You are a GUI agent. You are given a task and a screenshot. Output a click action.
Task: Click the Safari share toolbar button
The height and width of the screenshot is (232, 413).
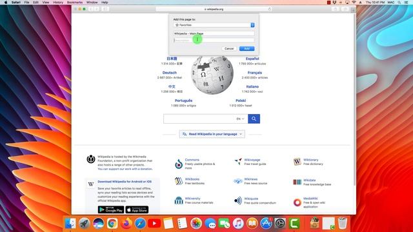[336, 9]
